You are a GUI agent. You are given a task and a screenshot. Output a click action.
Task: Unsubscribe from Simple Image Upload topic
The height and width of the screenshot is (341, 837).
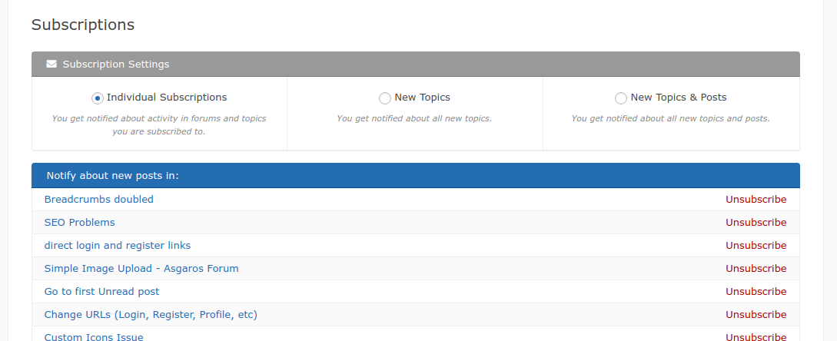756,269
